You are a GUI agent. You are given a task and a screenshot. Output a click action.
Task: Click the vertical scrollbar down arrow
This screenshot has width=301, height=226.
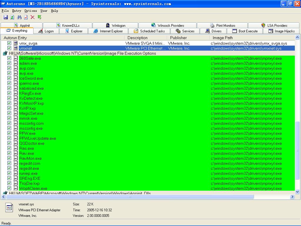pyautogui.click(x=297, y=192)
